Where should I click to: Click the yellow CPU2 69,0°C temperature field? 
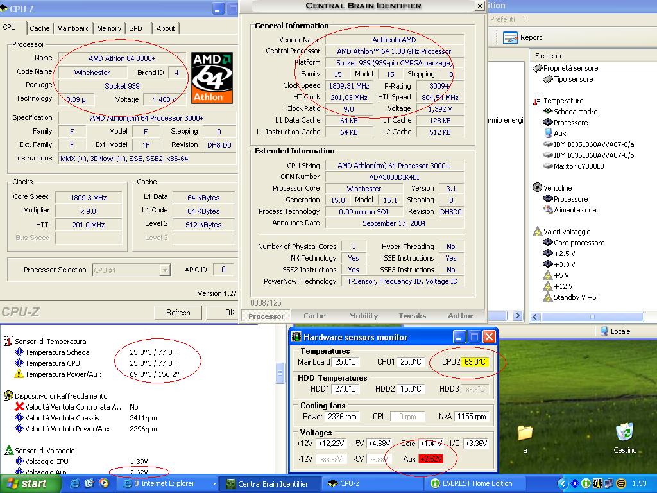475,362
